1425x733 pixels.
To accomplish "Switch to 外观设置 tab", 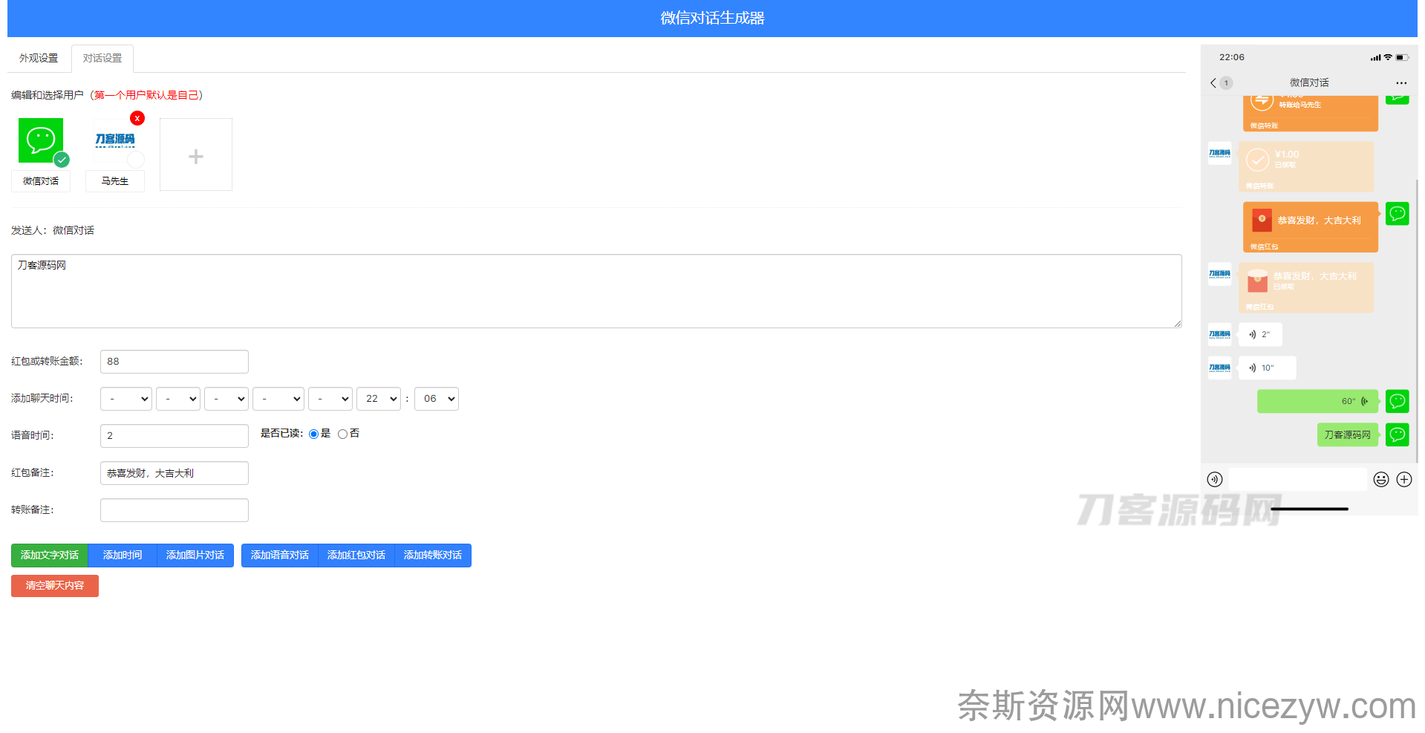I will click(x=39, y=58).
